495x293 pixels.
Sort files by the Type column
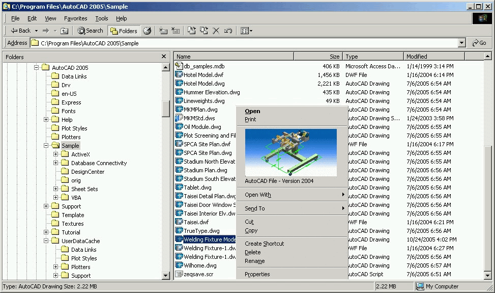click(x=373, y=57)
